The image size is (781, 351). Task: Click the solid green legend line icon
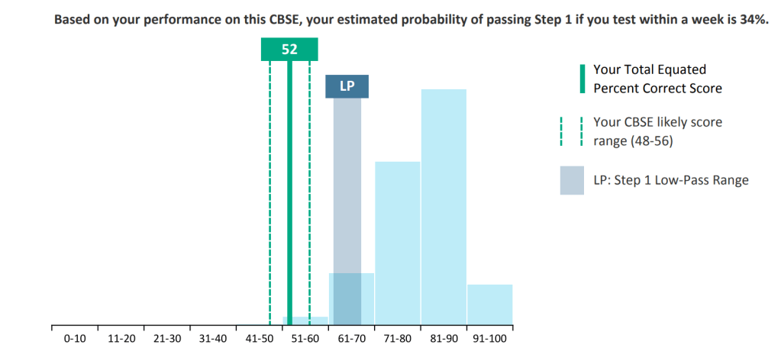582,79
